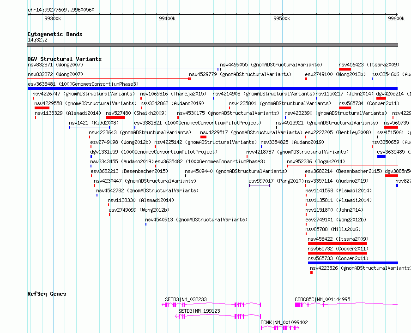411x333 pixels.
Task: Select the esv3635481 1000GenomesConsortiumPhase3 blue bar
Action: (x=212, y=89)
